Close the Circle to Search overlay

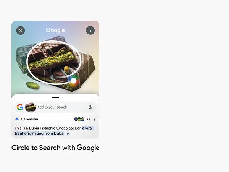coord(21,31)
